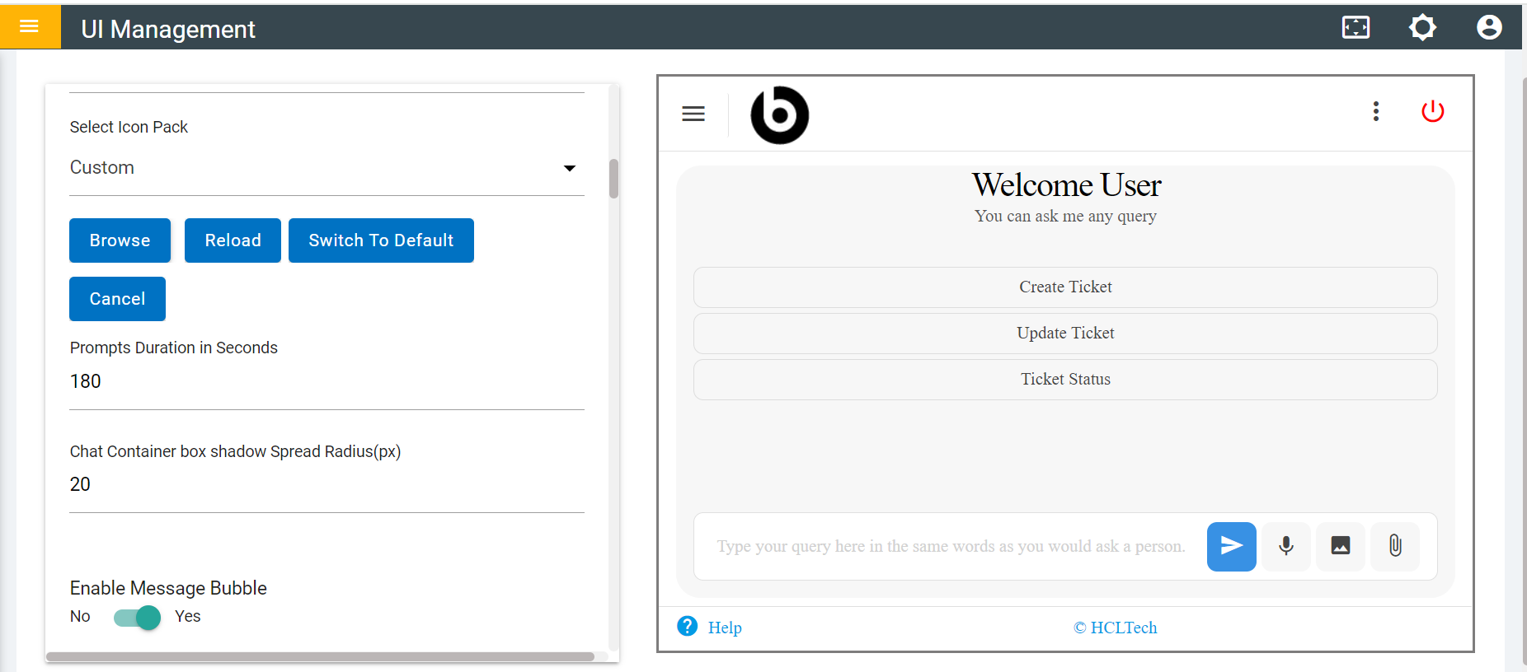Click the Browse button

(120, 240)
